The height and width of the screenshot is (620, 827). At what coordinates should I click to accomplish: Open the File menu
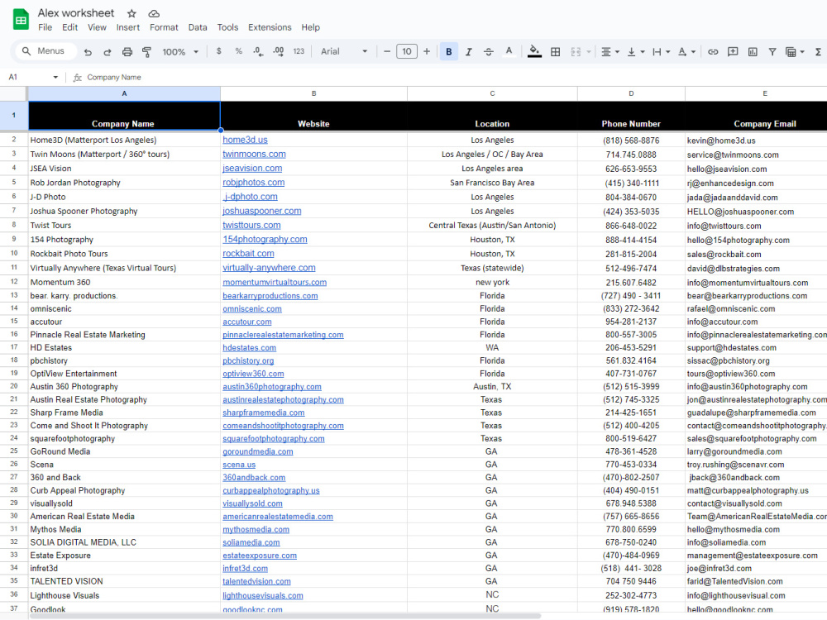tap(45, 27)
